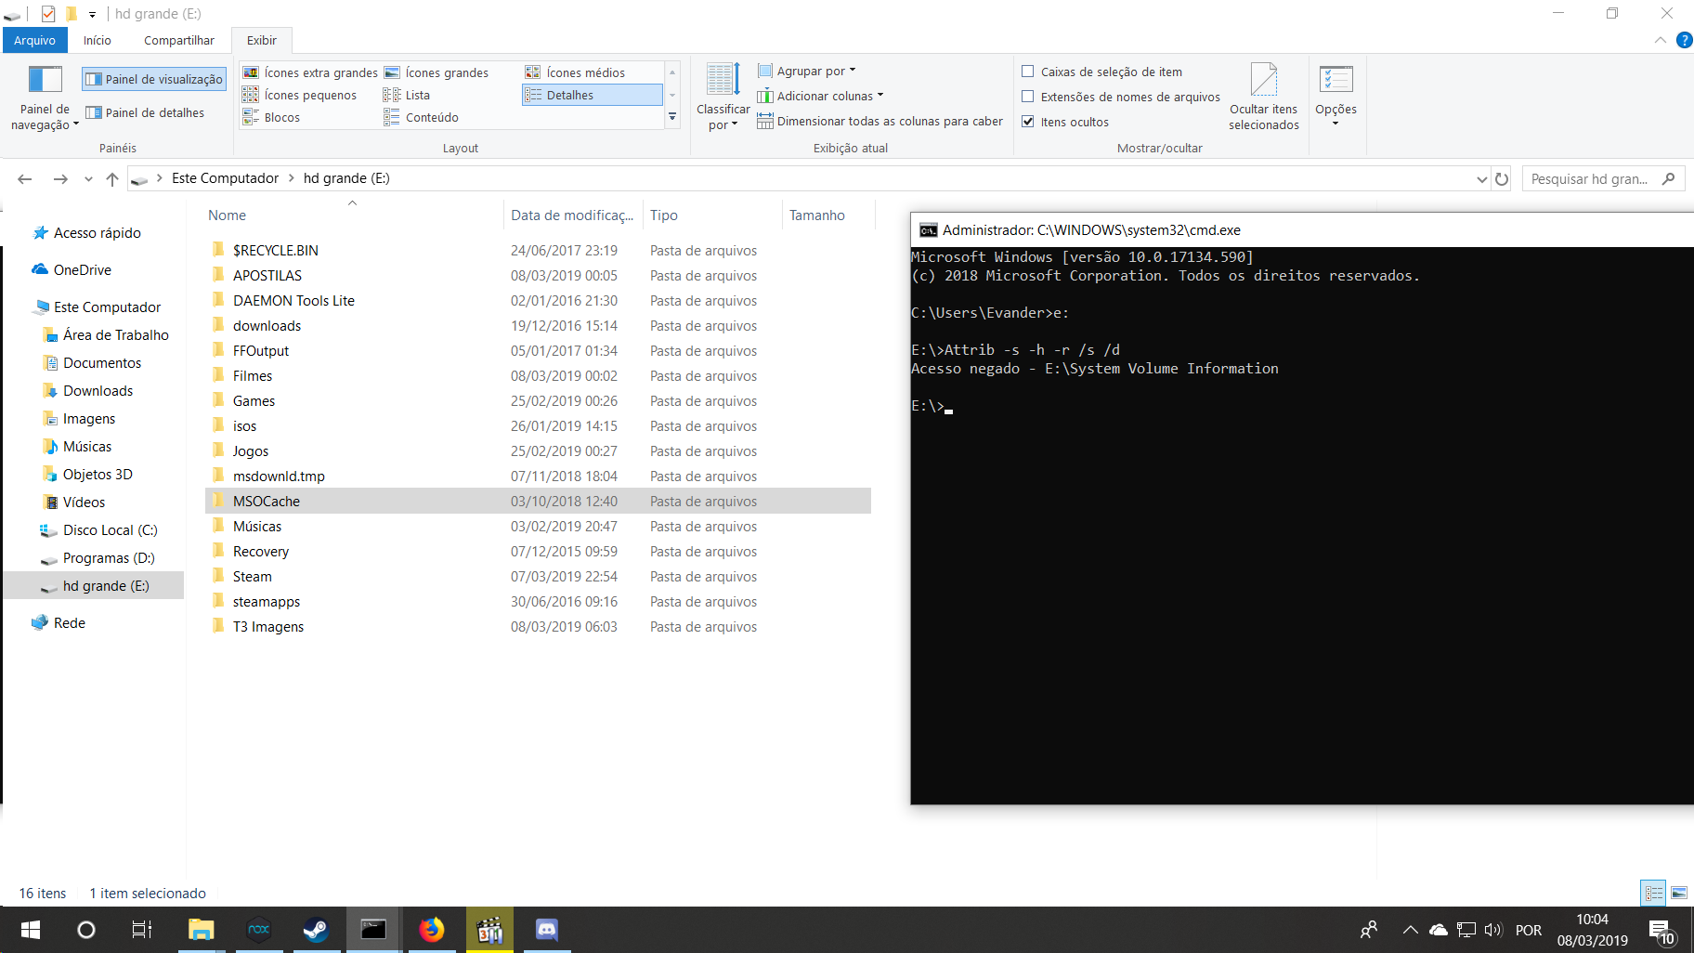1694x953 pixels.
Task: Sort by the Tipo column header
Action: pyautogui.click(x=712, y=215)
